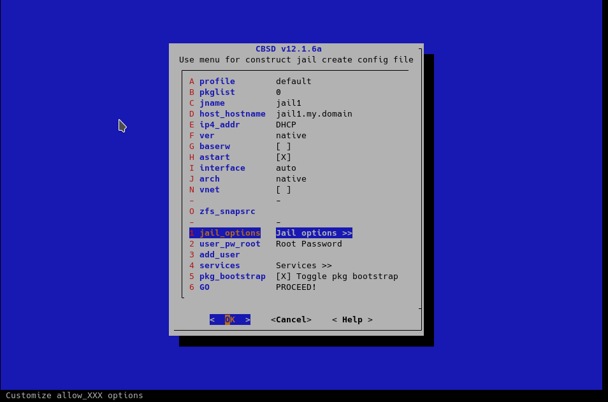608x402 pixels.
Task: Choose the jname menu entry
Action: pyautogui.click(x=212, y=103)
